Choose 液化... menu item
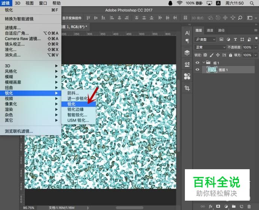 pos(31,49)
